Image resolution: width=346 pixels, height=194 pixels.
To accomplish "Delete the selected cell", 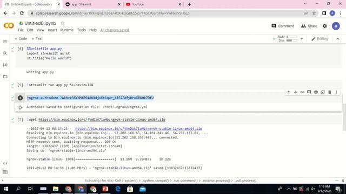I will (x=330, y=92).
